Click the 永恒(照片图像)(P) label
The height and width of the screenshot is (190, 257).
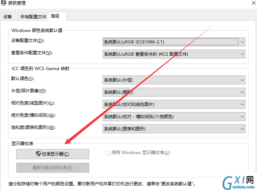(x=29, y=91)
